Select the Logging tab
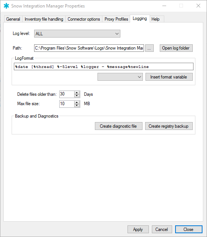 click(x=140, y=18)
